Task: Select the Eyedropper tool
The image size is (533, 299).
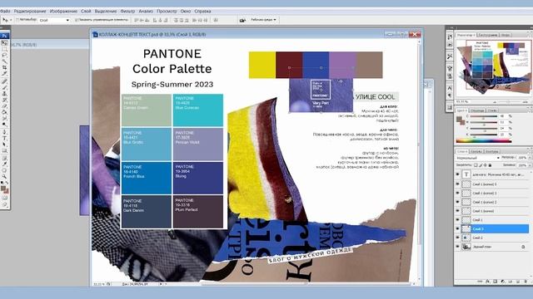Action: 4,164
